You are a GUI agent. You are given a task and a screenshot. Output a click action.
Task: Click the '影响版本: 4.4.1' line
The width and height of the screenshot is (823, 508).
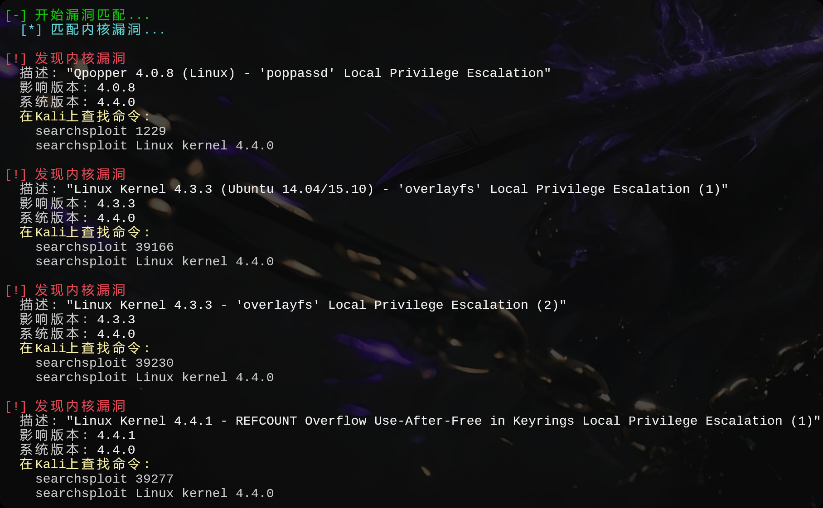pos(77,435)
